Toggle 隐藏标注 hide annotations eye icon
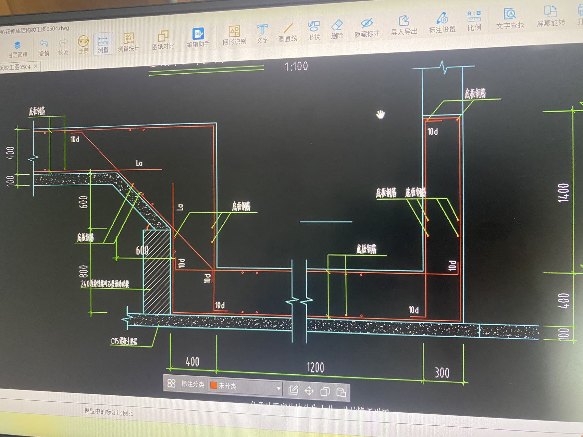Viewport: 583px width, 437px height. [367, 27]
